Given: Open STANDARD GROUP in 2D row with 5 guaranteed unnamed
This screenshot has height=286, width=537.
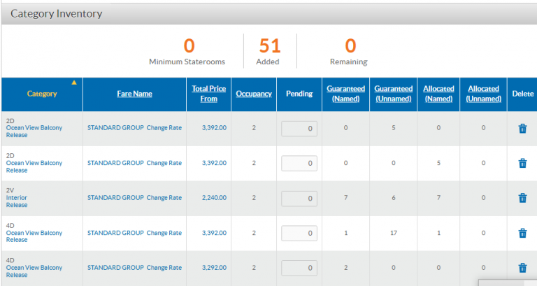Looking at the screenshot, I should pyautogui.click(x=115, y=128).
